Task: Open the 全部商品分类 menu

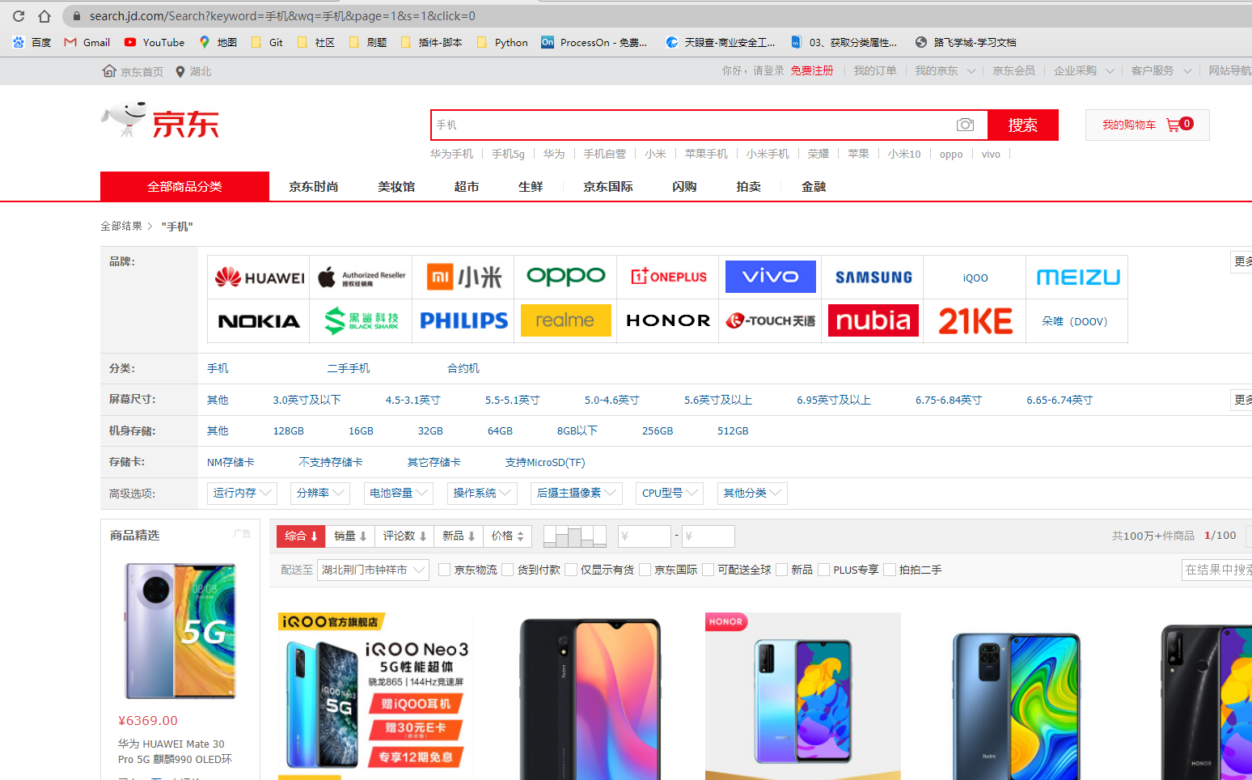Action: (184, 186)
